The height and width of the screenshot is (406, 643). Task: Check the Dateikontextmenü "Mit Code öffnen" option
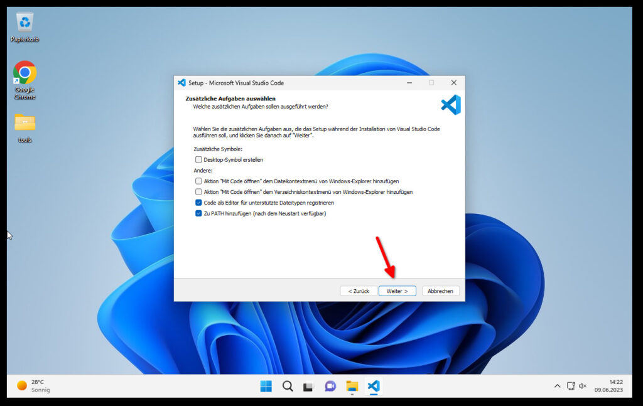coord(198,181)
